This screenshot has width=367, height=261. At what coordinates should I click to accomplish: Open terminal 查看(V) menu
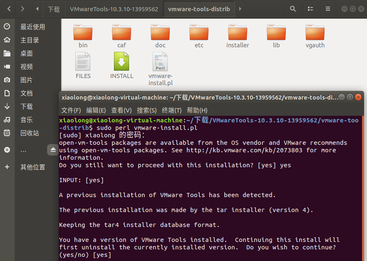pyautogui.click(x=121, y=110)
